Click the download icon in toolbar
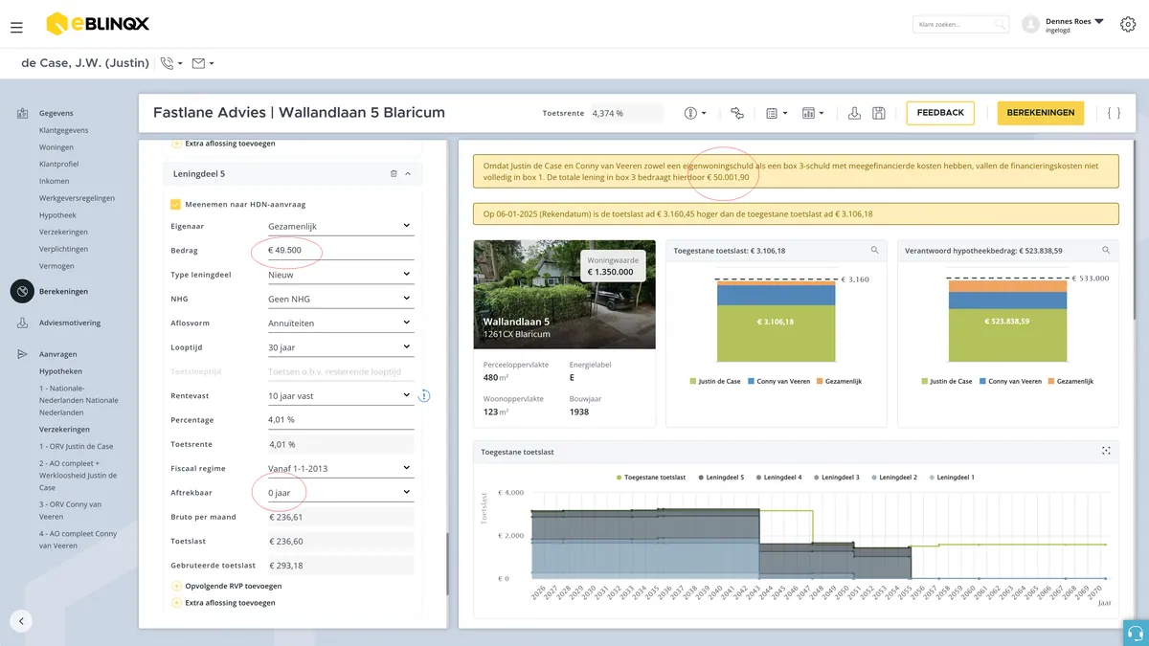This screenshot has width=1149, height=646. click(854, 113)
